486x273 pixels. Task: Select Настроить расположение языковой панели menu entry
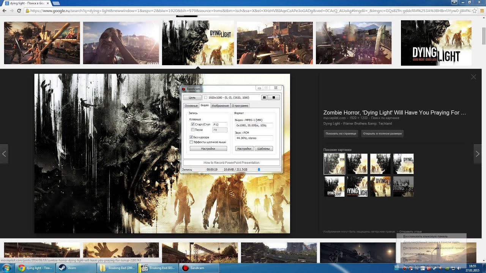click(x=434, y=248)
